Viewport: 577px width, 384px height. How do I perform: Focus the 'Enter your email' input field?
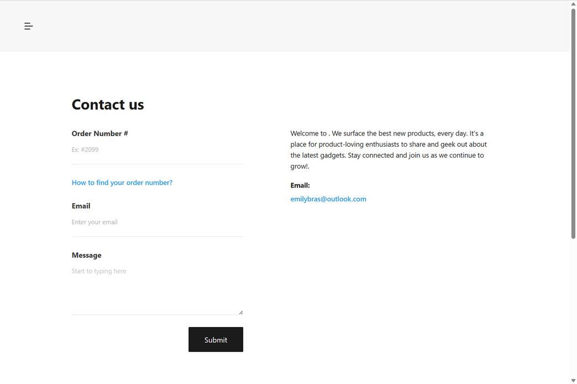tap(157, 222)
